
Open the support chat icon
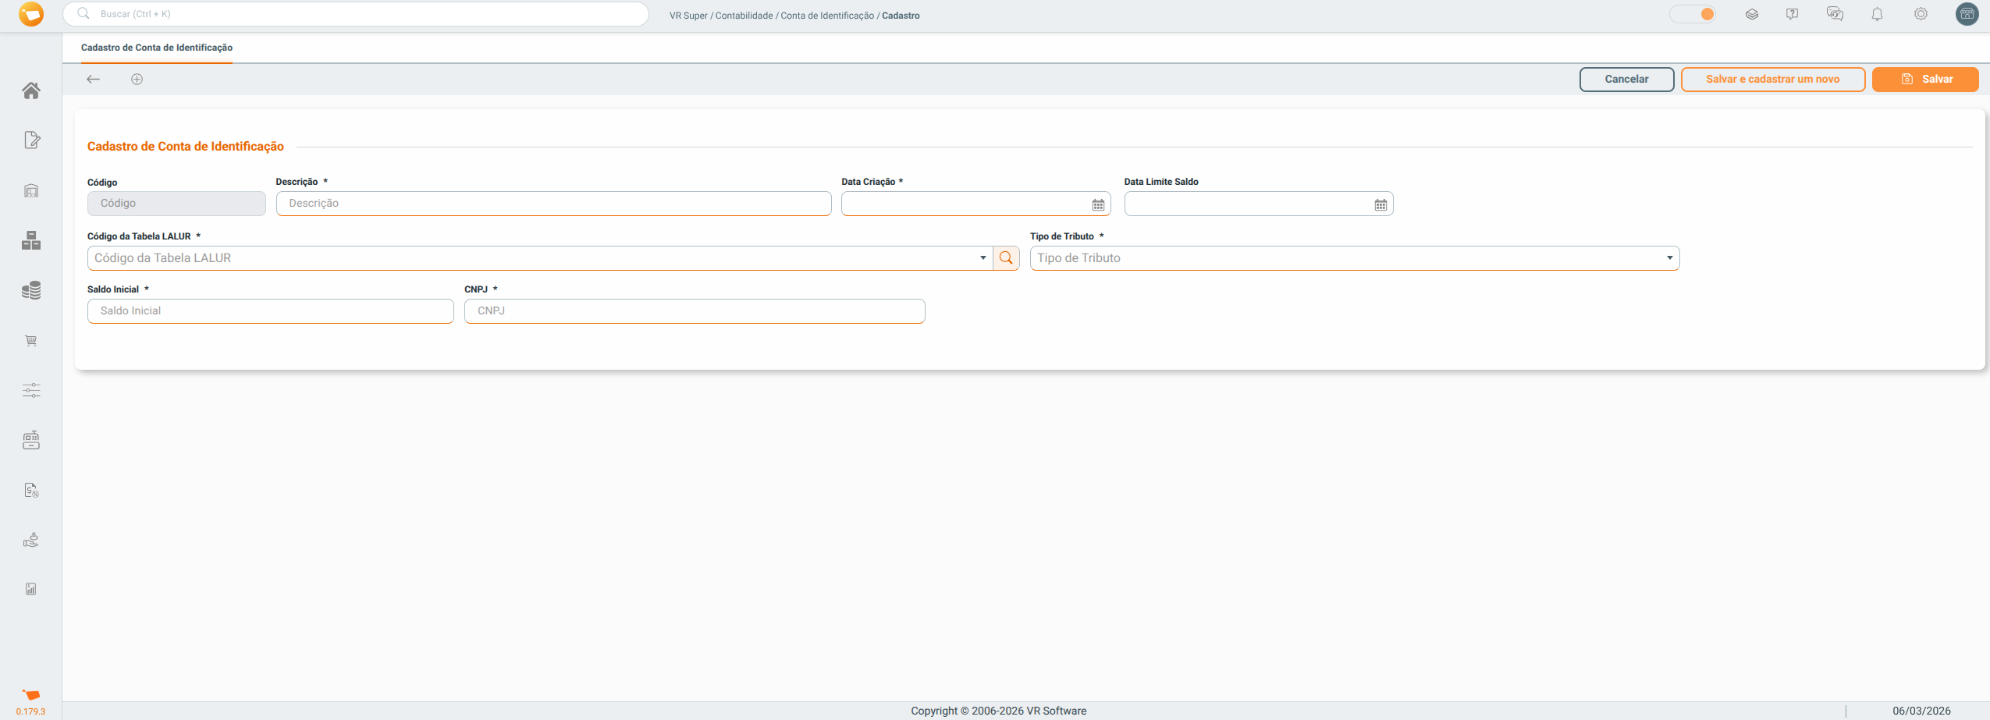pyautogui.click(x=1835, y=14)
